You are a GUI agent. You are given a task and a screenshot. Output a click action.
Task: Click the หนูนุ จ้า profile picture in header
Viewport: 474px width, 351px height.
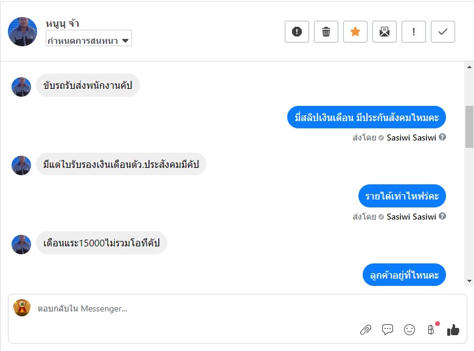23,32
